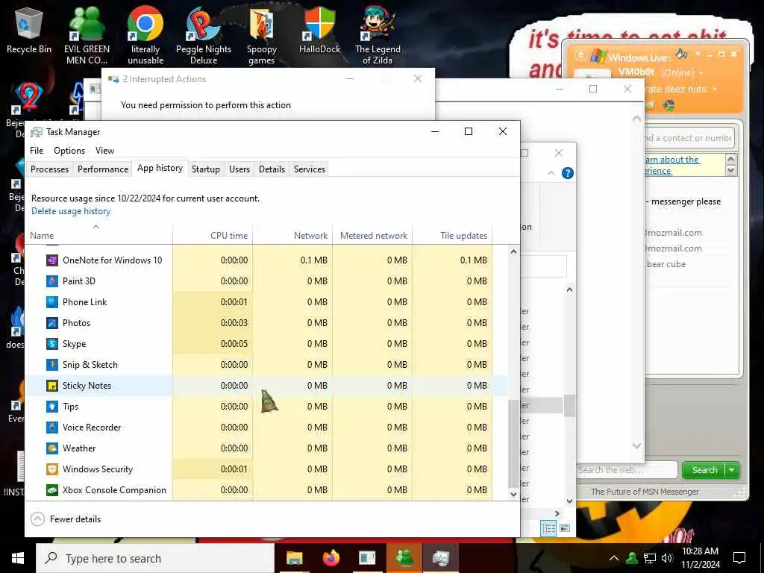
Task: Select OneNote for Windows 10 icon
Action: tap(52, 260)
